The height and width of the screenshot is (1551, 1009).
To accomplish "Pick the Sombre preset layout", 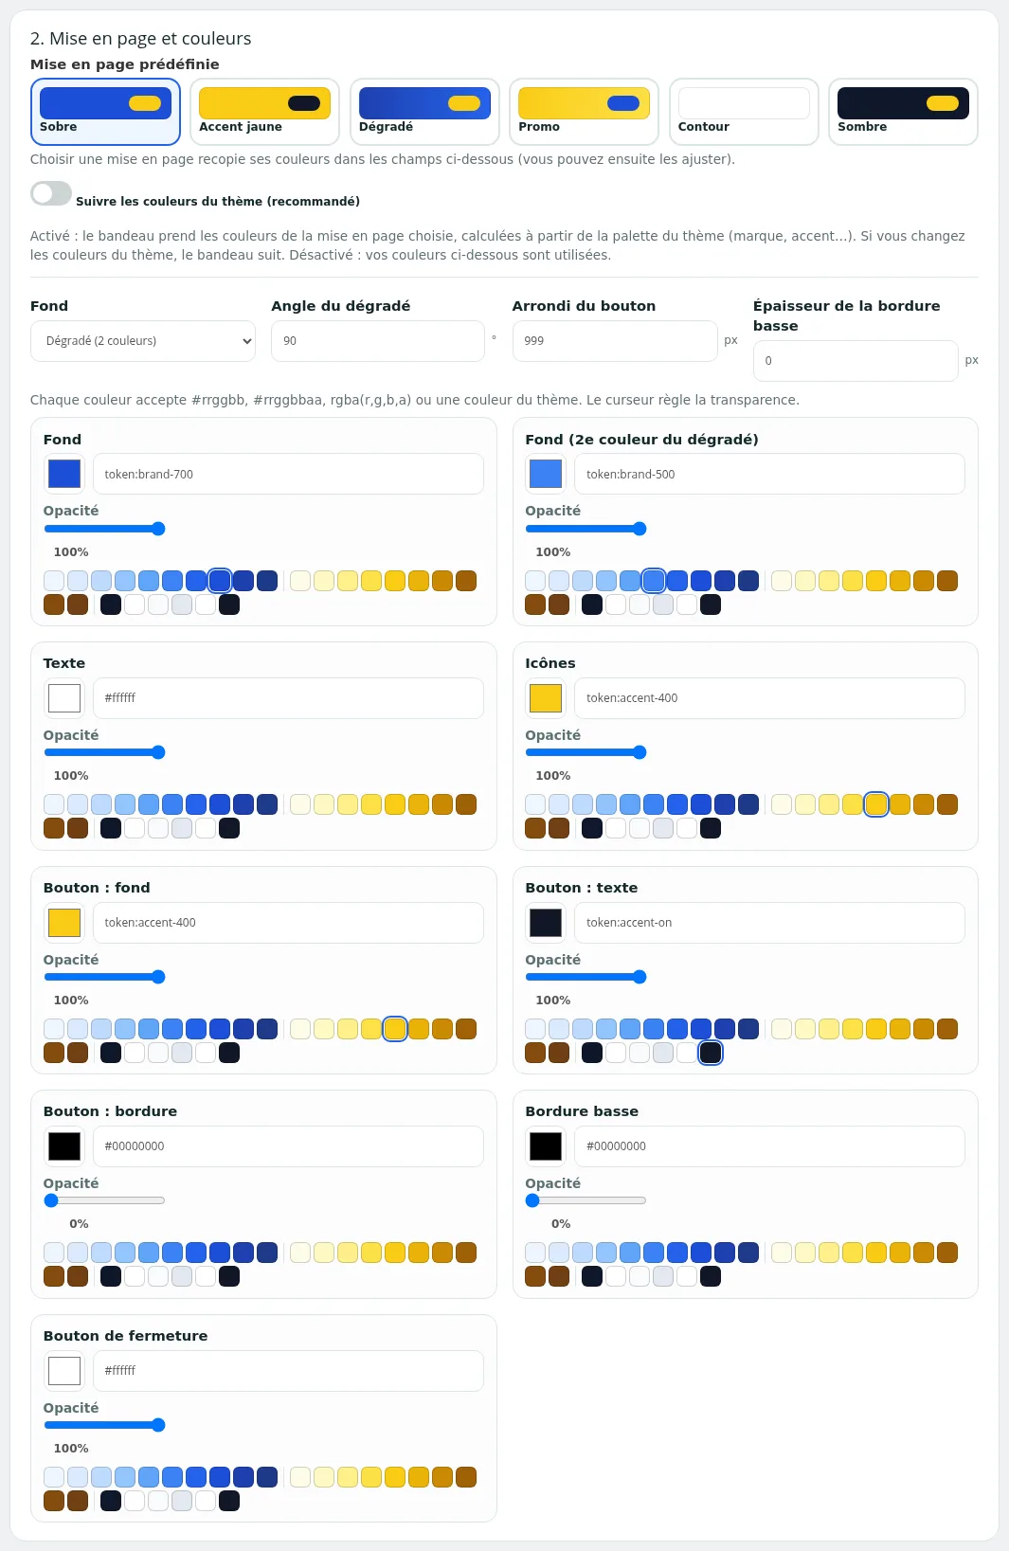I will (x=903, y=112).
